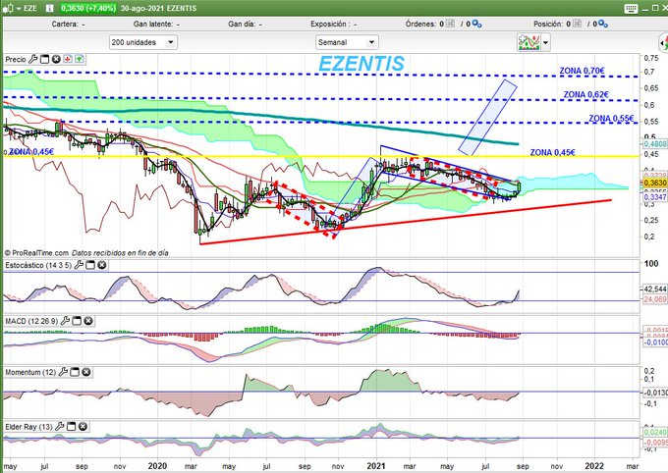The image size is (668, 473).
Task: Maximize the Estocástico panel window icon
Action: 90,265
